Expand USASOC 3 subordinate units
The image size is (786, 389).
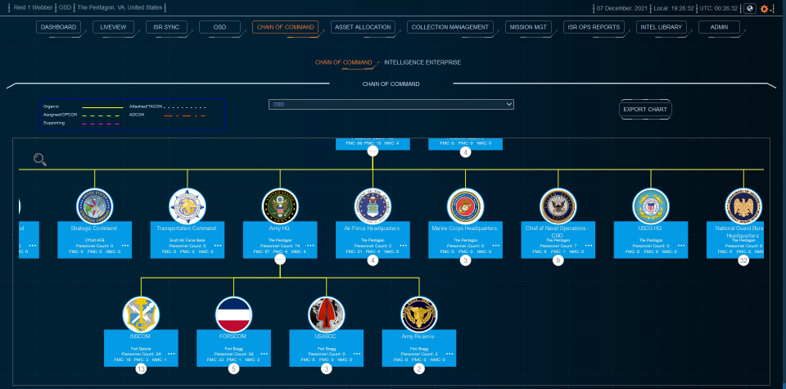(327, 369)
